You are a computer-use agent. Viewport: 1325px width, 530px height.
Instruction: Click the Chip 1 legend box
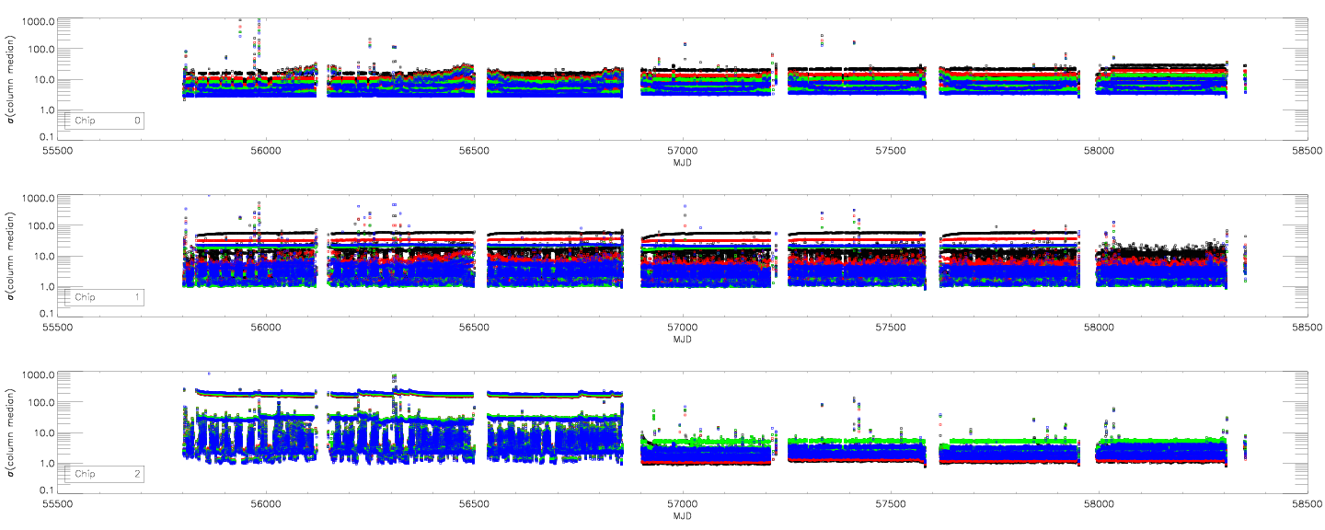(x=101, y=297)
